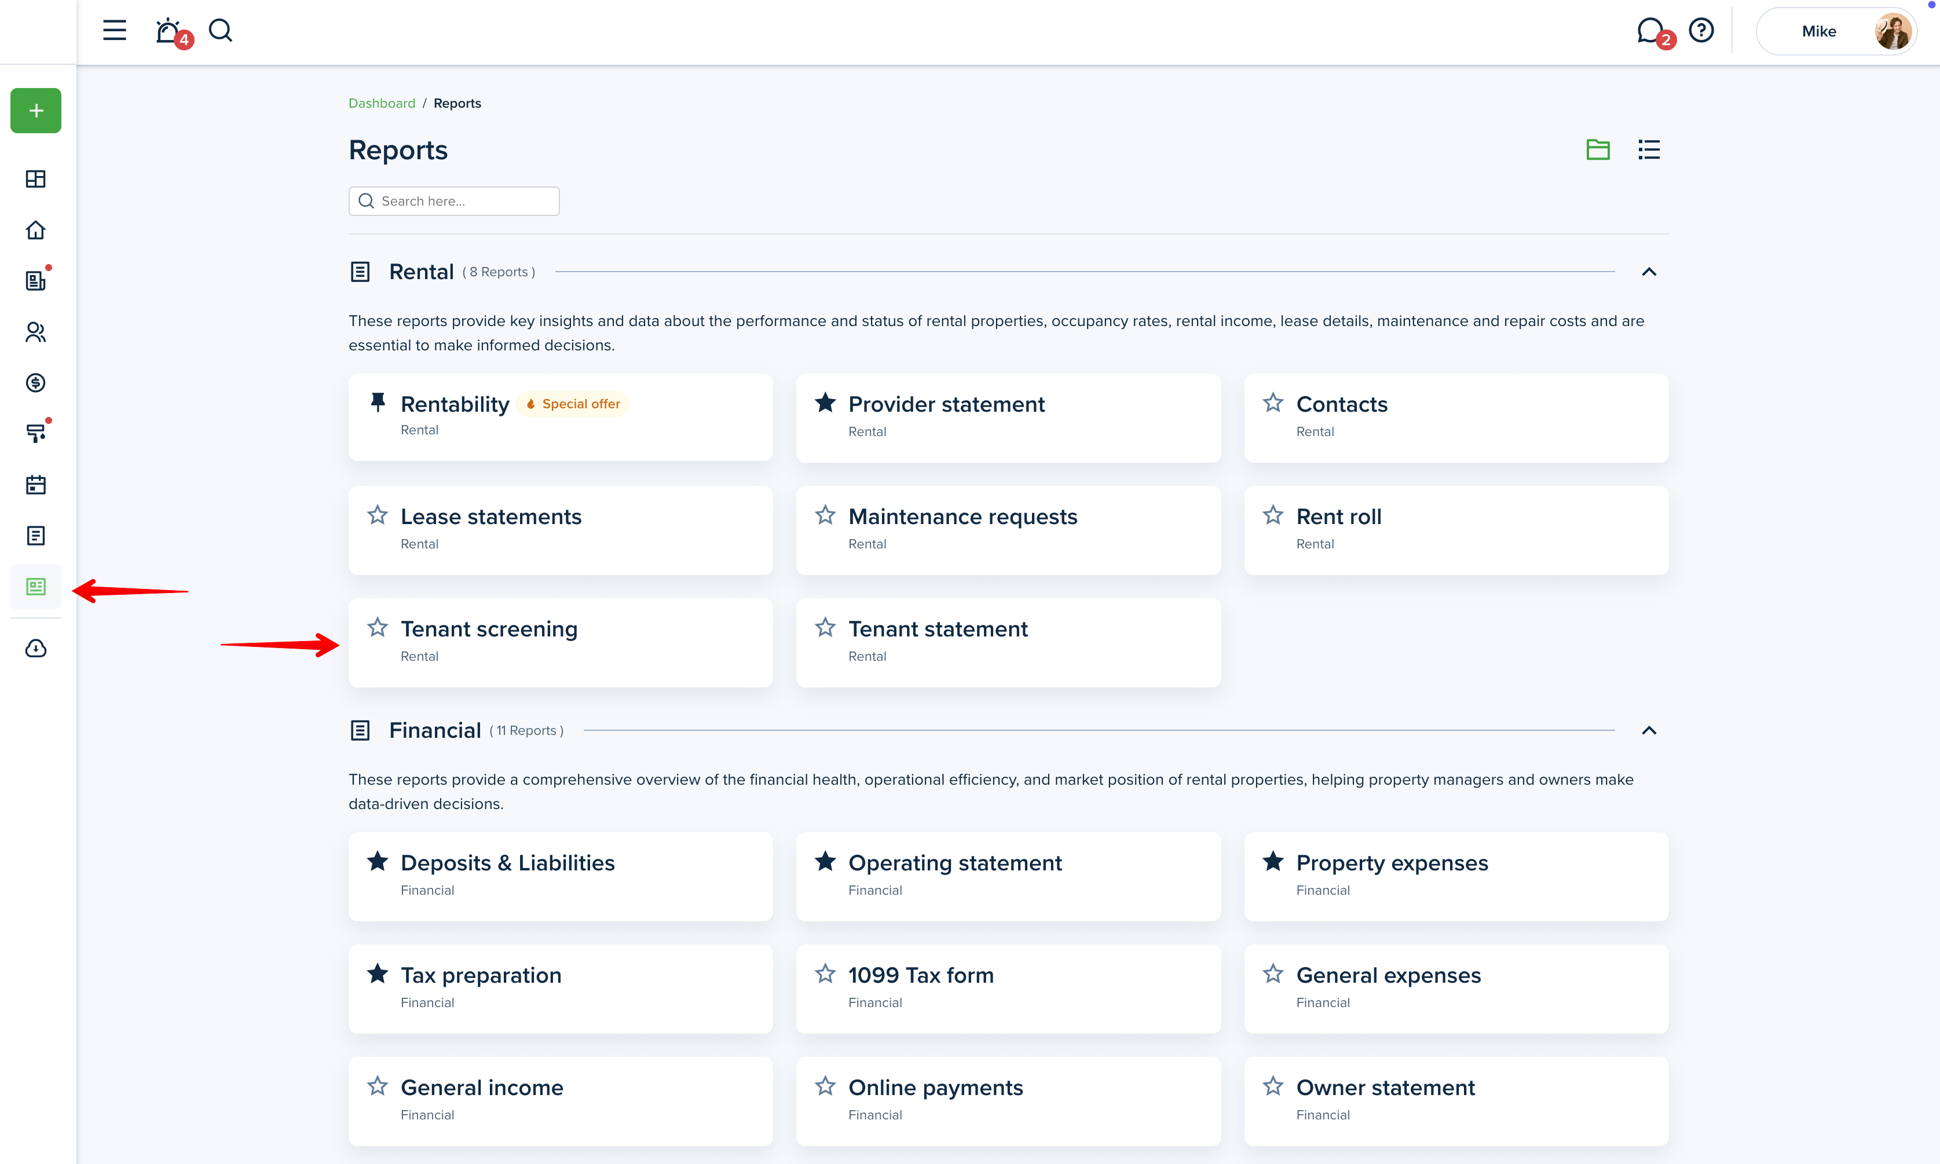The width and height of the screenshot is (1940, 1164).
Task: Favorite the Maintenance requests report star
Action: (825, 515)
